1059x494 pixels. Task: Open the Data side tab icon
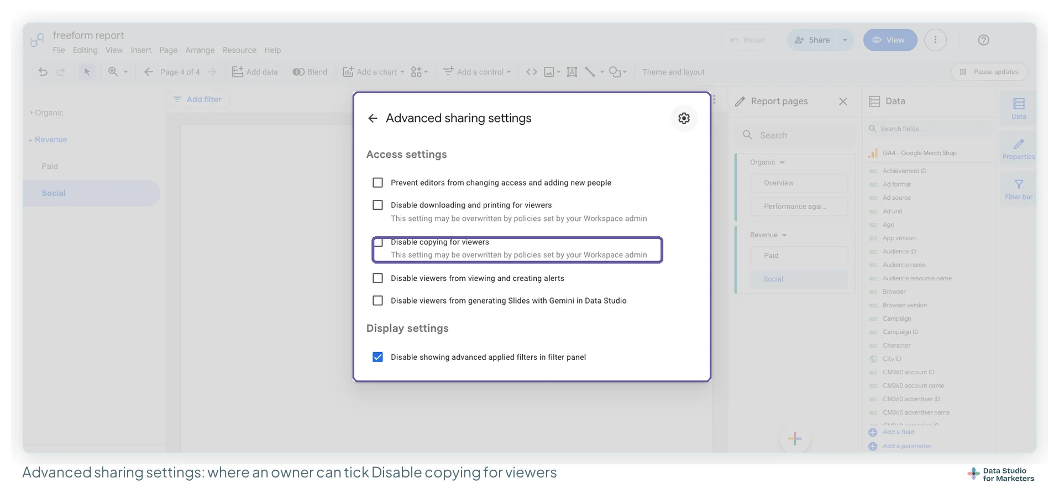1019,108
